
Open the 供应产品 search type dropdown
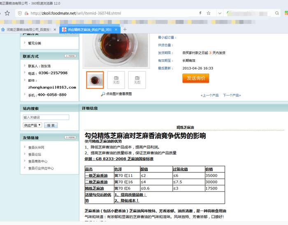(x=33, y=125)
